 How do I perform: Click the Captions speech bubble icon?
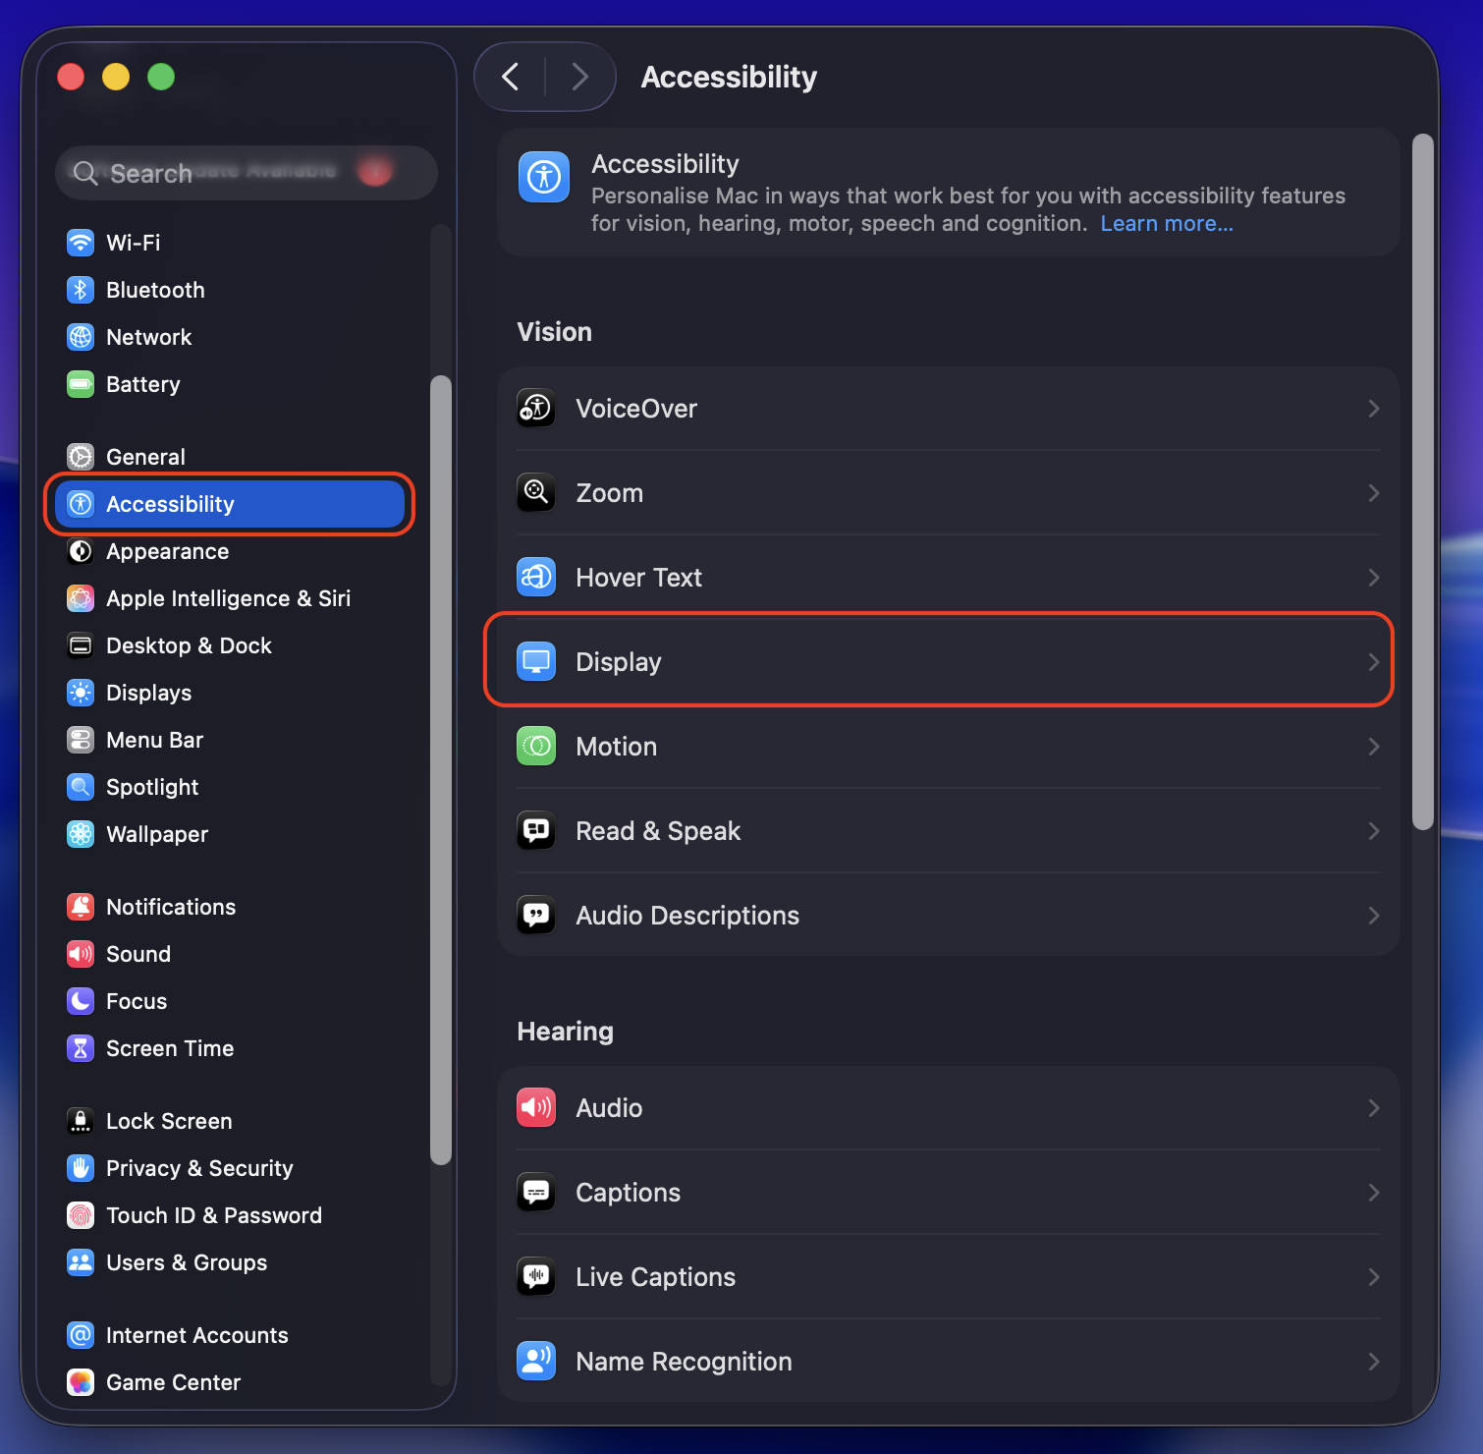pyautogui.click(x=536, y=1192)
